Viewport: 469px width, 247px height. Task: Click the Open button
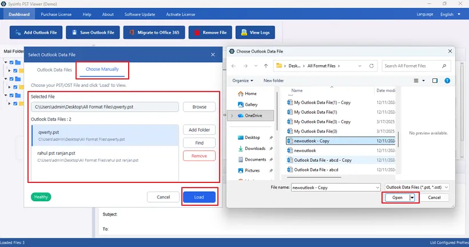point(397,197)
